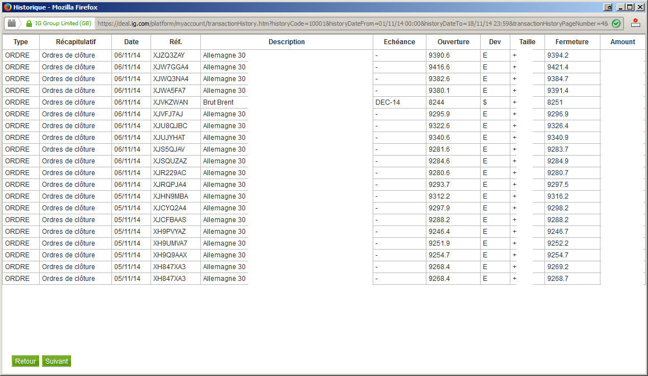Select reference XJW7GGA4
This screenshot has width=648, height=376.
[x=171, y=67]
